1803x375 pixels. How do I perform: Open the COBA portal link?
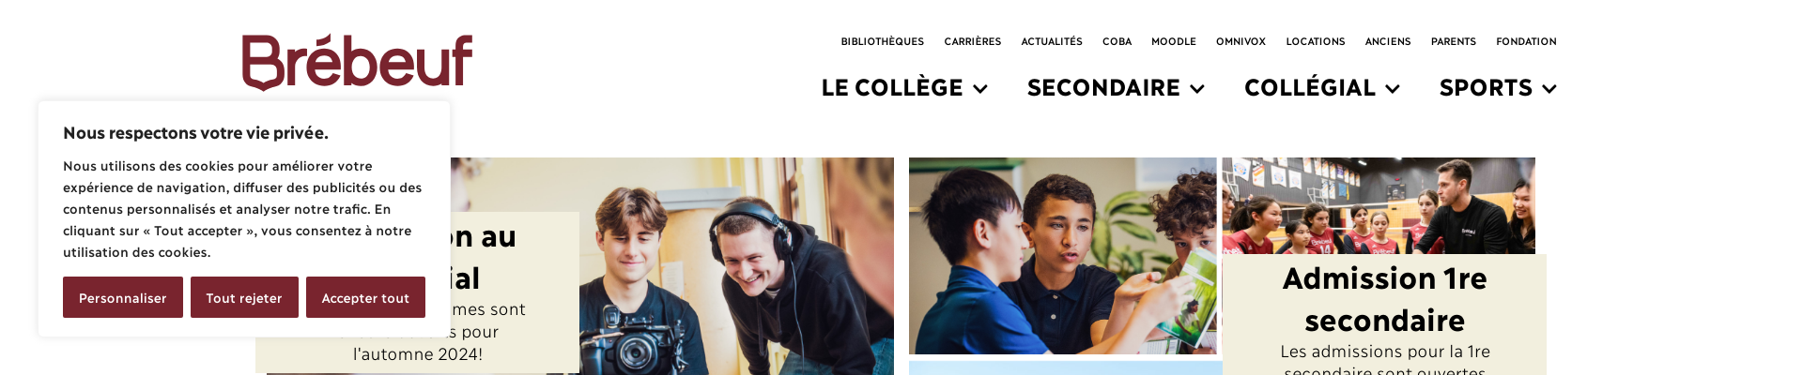click(1117, 41)
